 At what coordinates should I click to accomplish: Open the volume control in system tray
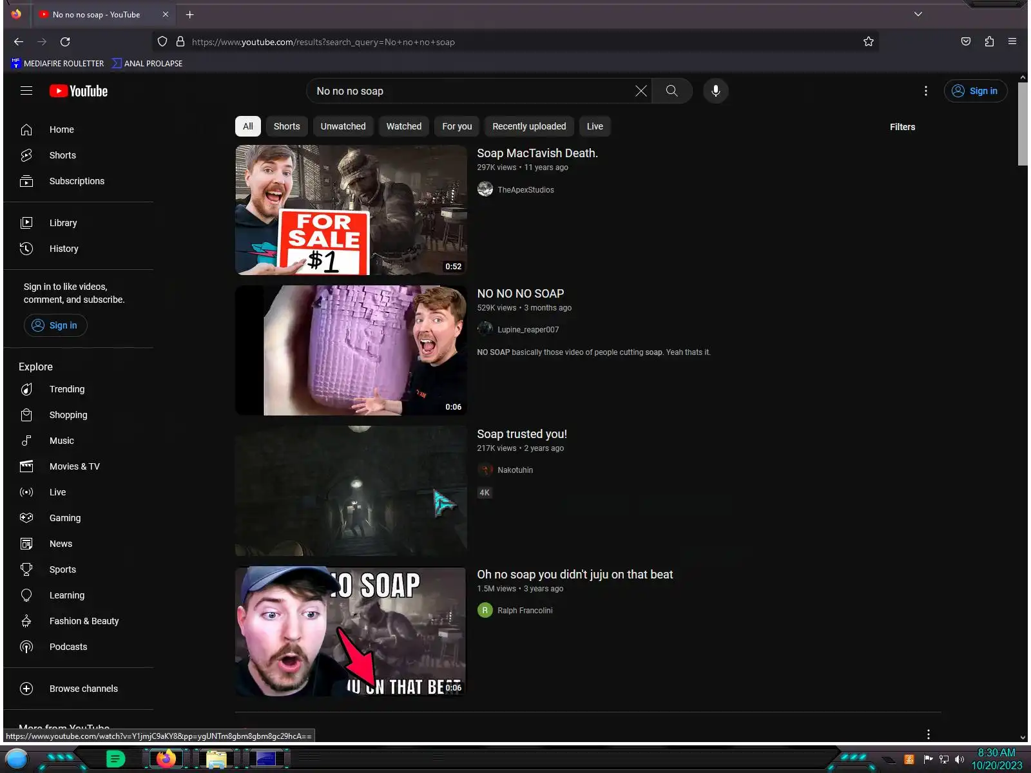959,759
